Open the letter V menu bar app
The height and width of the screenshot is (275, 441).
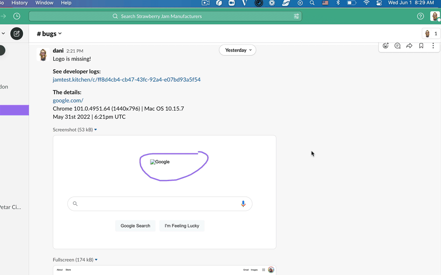(245, 3)
